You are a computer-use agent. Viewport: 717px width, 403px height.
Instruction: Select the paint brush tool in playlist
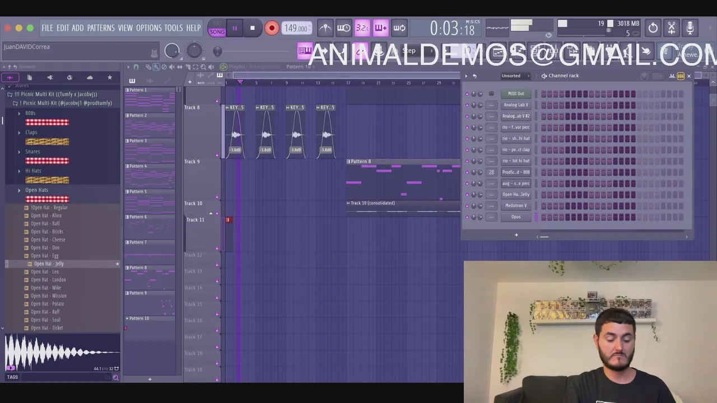click(x=156, y=67)
